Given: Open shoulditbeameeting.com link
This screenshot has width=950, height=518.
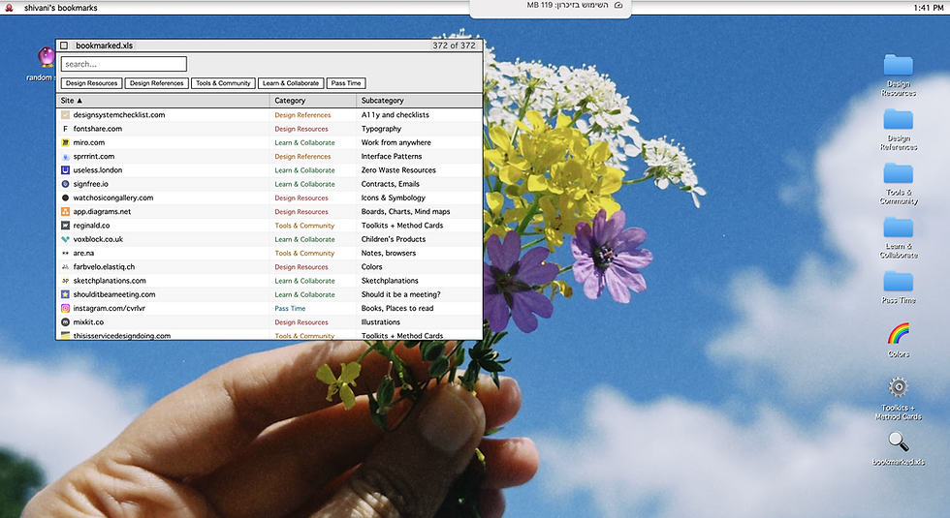Looking at the screenshot, I should point(114,294).
